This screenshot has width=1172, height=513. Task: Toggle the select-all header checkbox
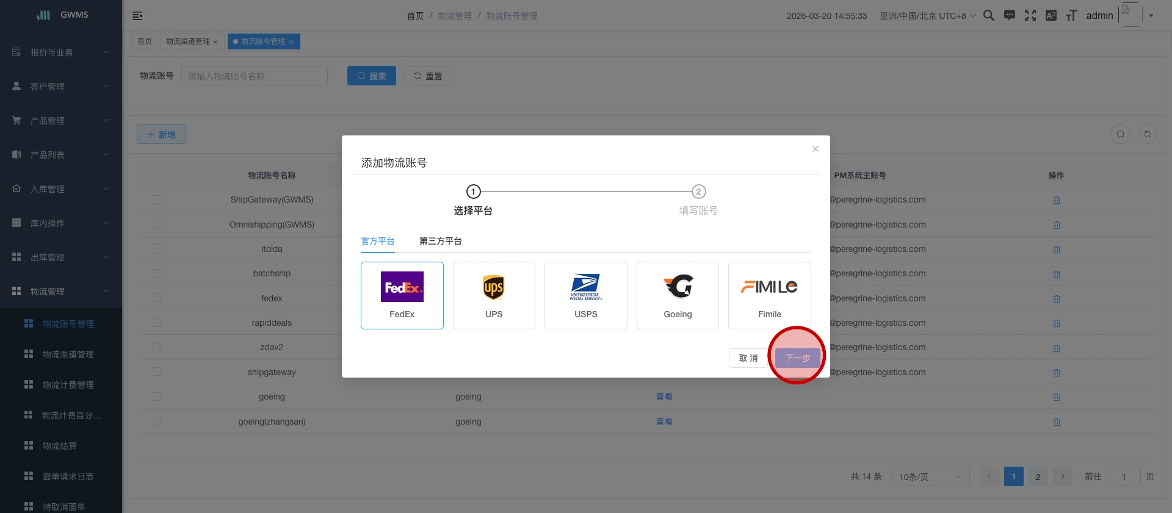click(157, 175)
